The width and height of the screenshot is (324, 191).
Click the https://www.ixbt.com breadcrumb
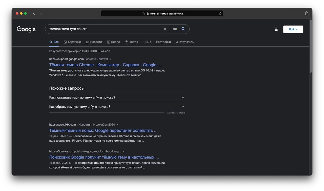point(63,125)
